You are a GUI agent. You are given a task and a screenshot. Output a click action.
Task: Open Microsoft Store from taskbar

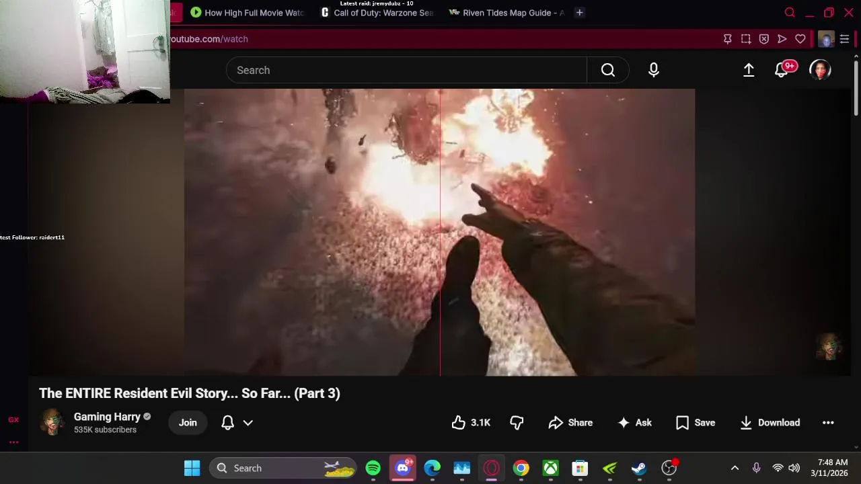(x=581, y=468)
